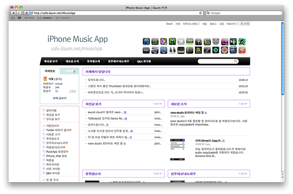Open 연주테크닉/노하우 in black navigation bar
Screen dimensions: 293x194
click(118, 61)
